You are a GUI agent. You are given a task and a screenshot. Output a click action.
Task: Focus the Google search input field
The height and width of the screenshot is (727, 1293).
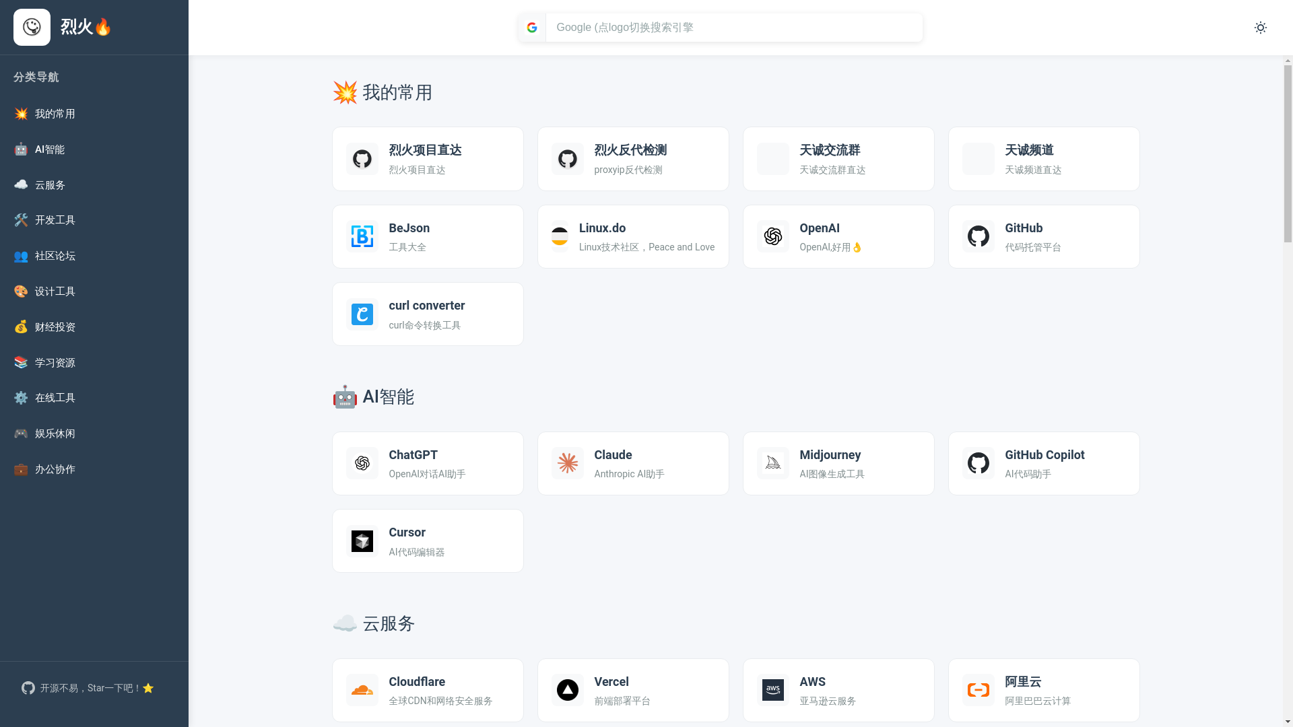click(x=734, y=28)
